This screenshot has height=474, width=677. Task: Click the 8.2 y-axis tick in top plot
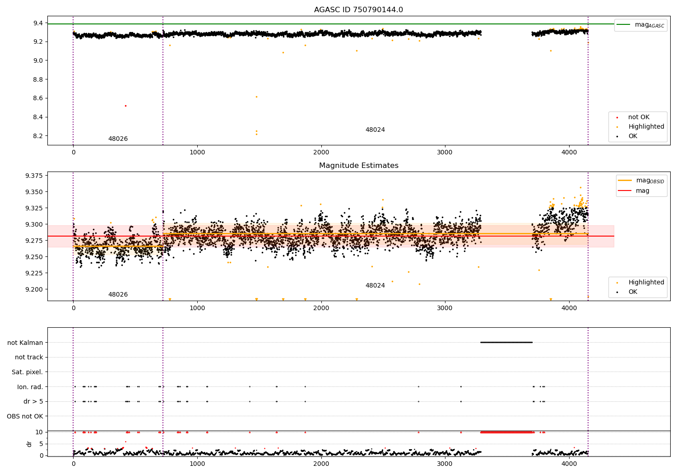pyautogui.click(x=38, y=136)
